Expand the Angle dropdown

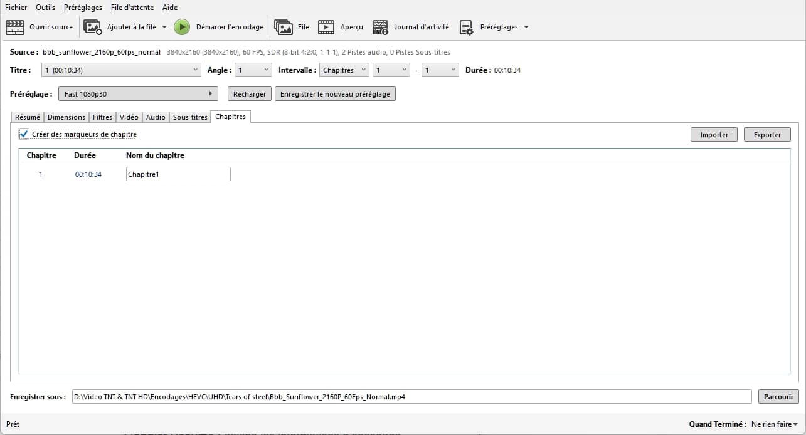(253, 70)
